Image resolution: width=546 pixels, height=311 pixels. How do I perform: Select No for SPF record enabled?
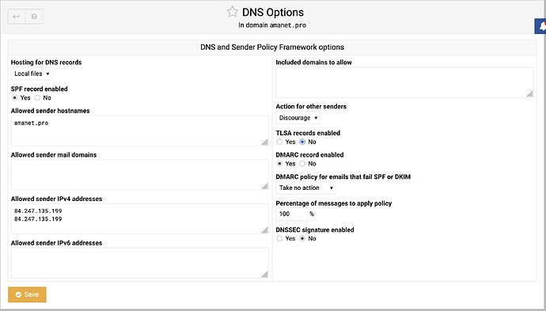(37, 98)
